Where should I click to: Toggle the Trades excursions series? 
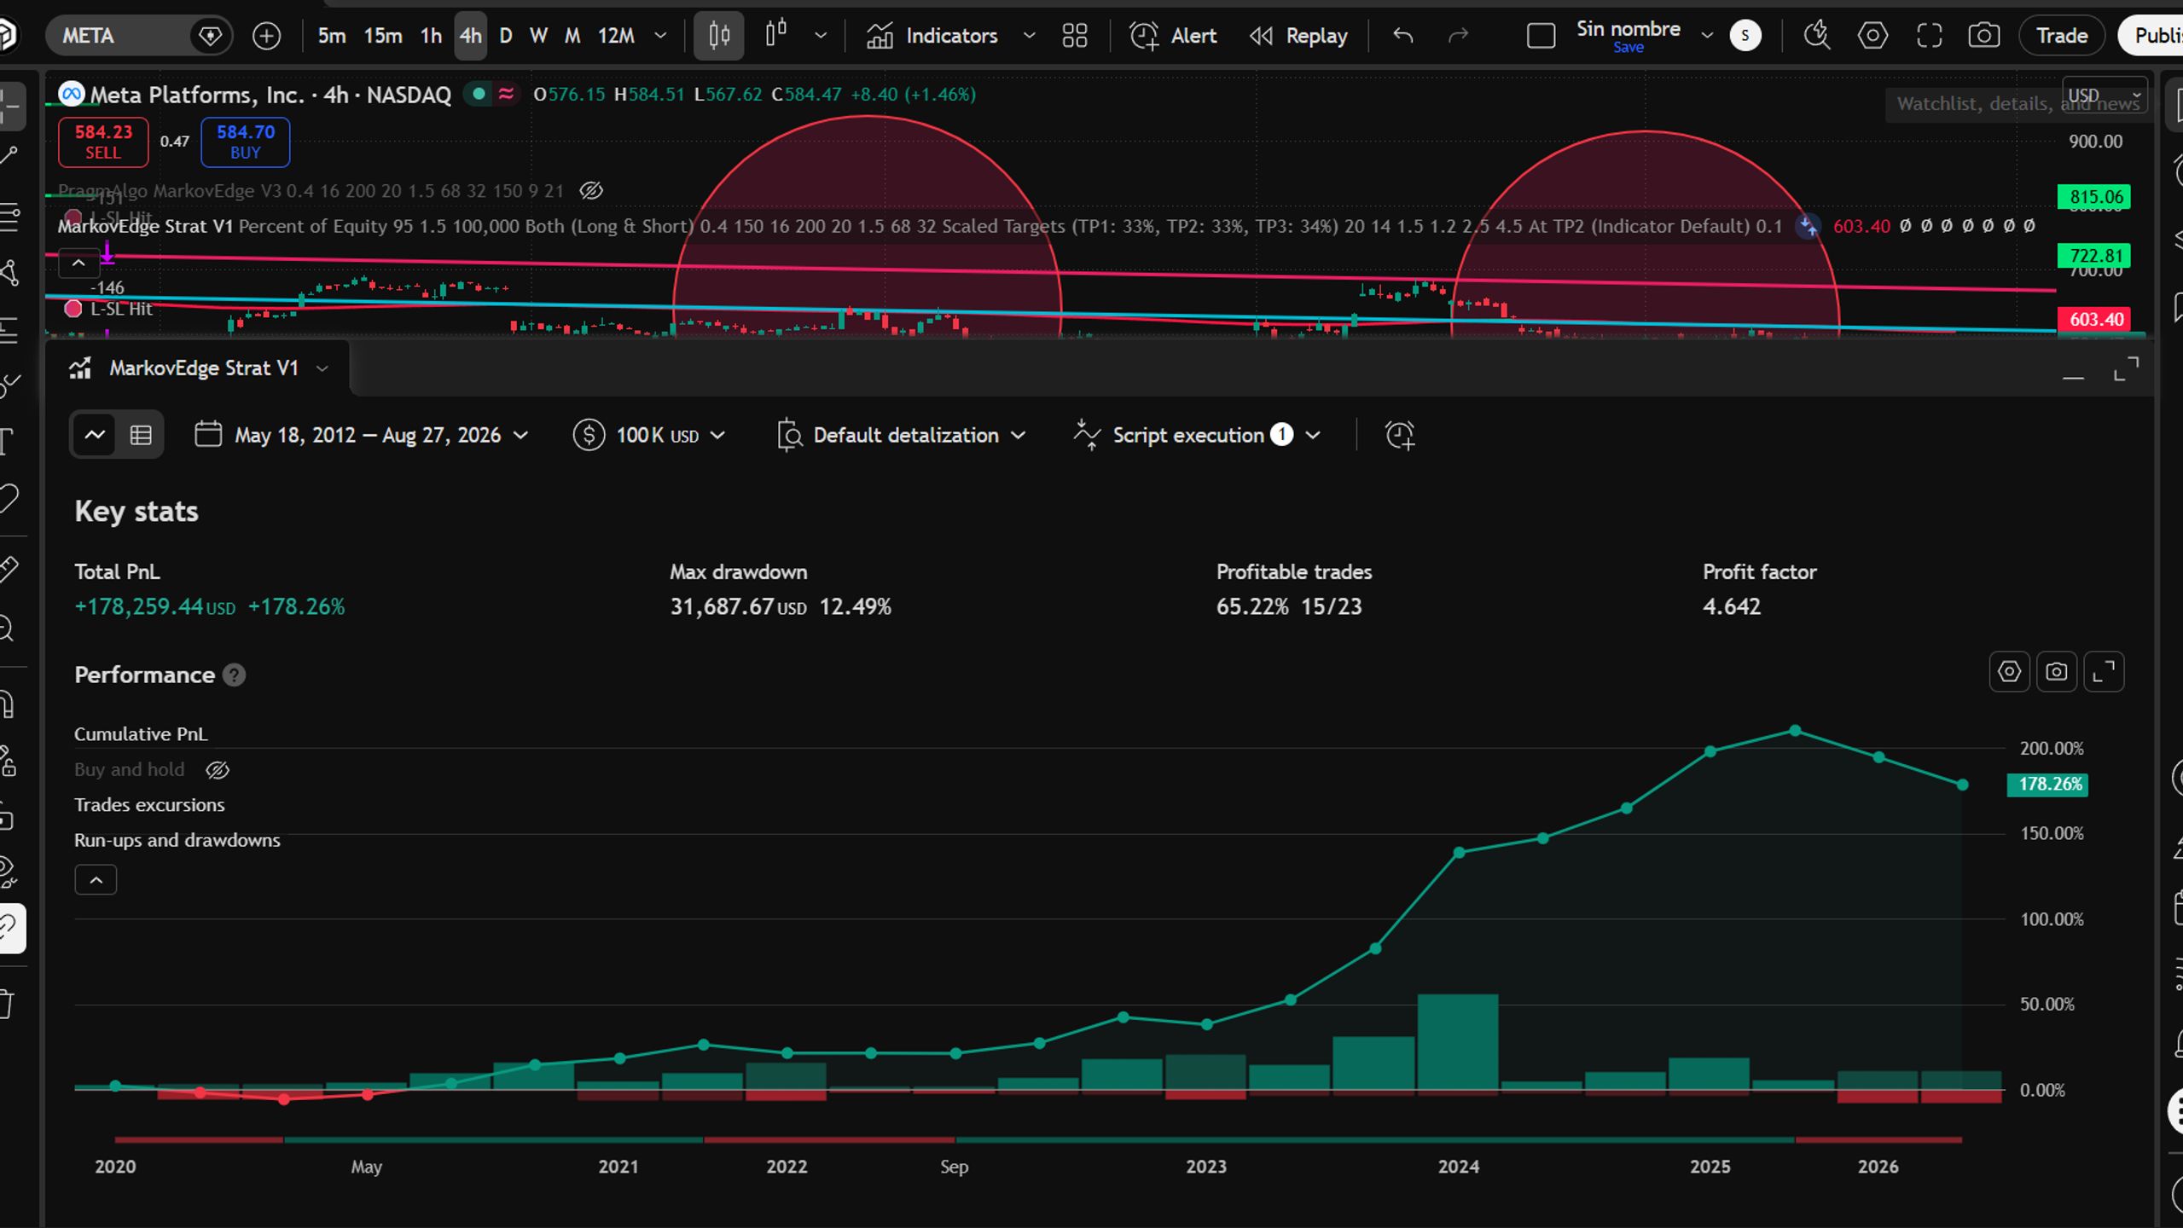click(x=149, y=805)
